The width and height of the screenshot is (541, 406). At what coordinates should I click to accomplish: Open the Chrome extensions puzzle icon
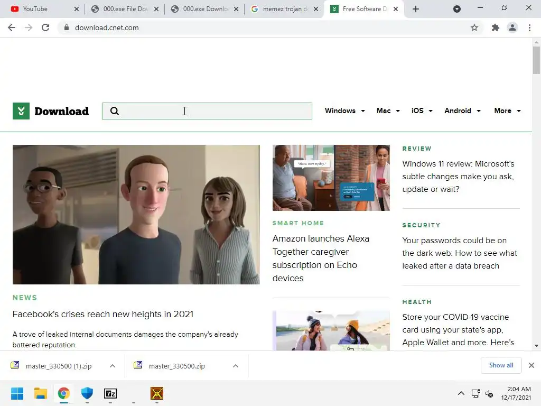[x=496, y=27]
